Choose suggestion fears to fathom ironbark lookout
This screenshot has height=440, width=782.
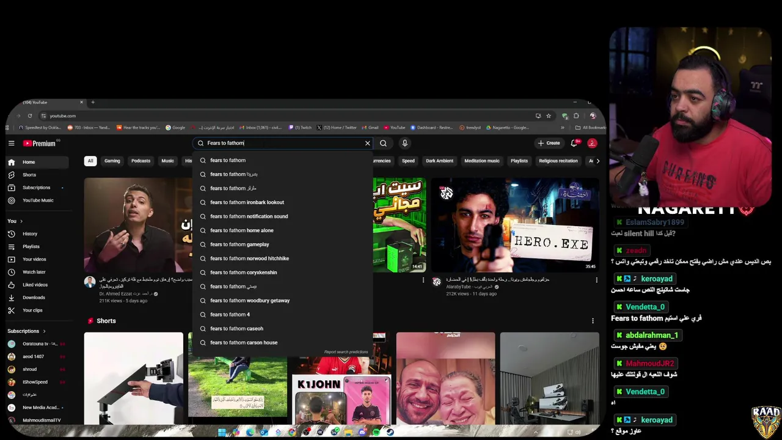(x=282, y=202)
